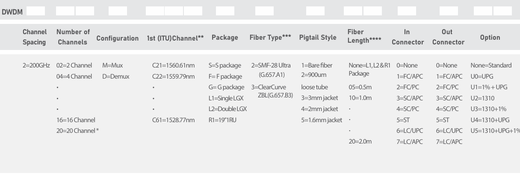Choose the 2=200GHz channel spacing entry

point(36,65)
